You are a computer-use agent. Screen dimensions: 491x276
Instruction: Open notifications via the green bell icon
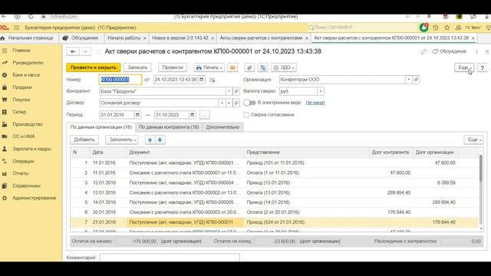[x=423, y=28]
